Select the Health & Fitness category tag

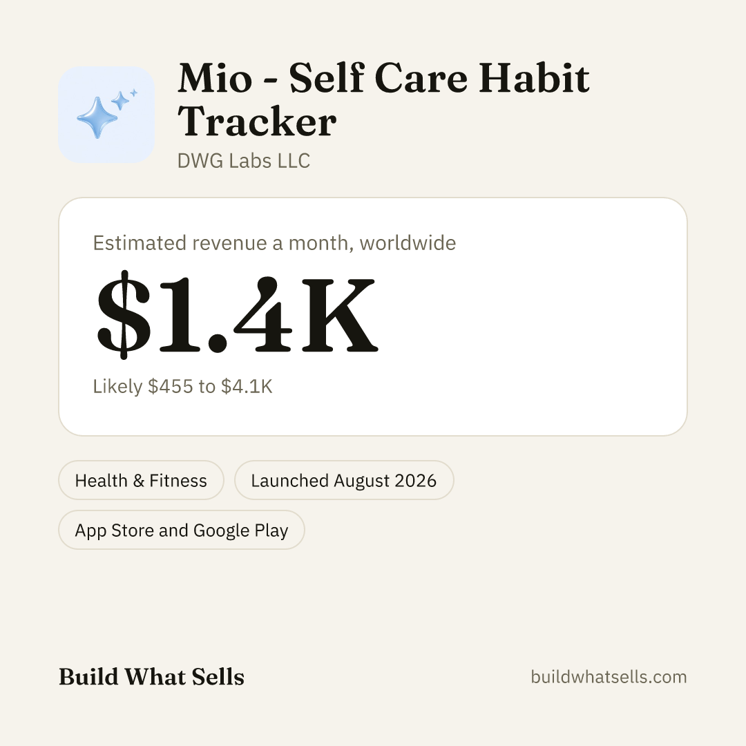pos(142,480)
